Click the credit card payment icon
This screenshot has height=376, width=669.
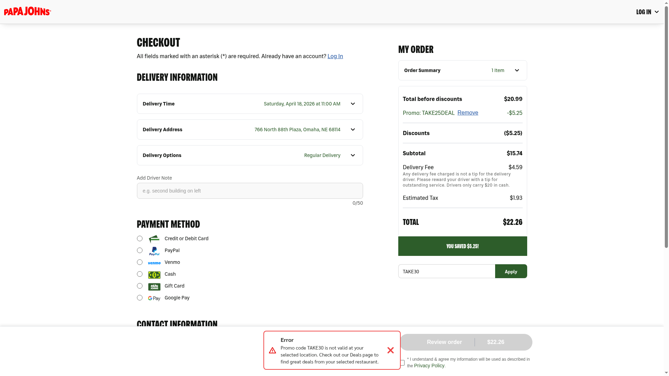[x=154, y=239]
